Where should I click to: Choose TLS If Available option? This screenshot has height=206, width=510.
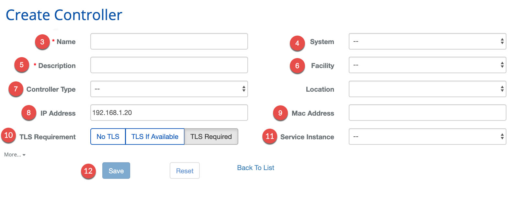(155, 137)
